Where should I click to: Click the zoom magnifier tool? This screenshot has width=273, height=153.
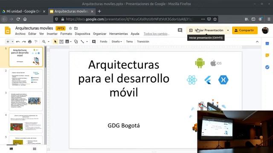tap(44, 42)
